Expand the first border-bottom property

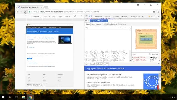point(132,57)
